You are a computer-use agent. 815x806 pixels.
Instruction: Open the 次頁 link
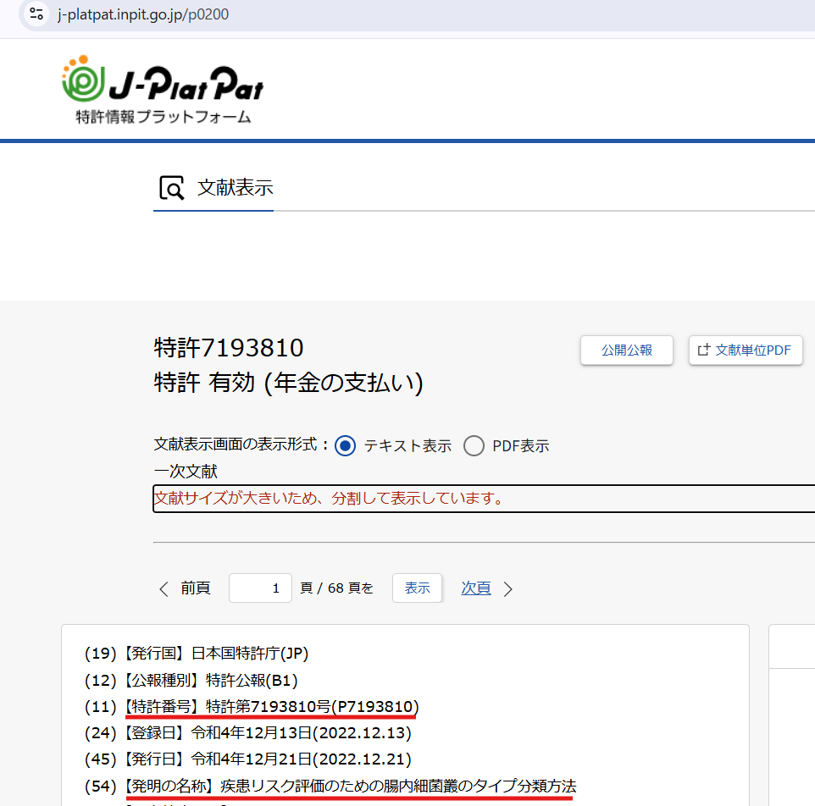click(475, 588)
